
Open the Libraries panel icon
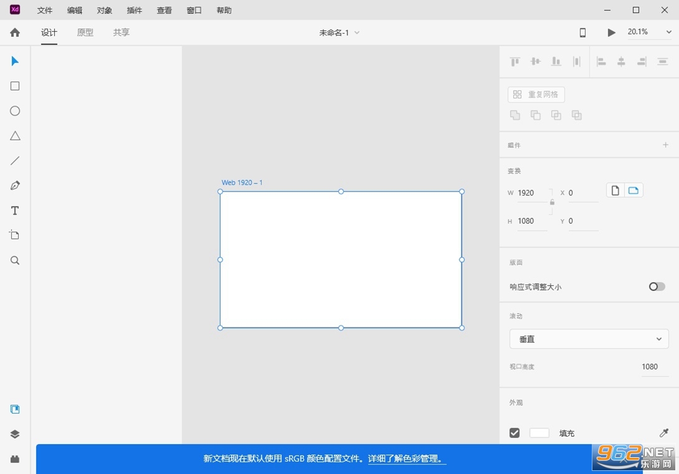(x=15, y=409)
